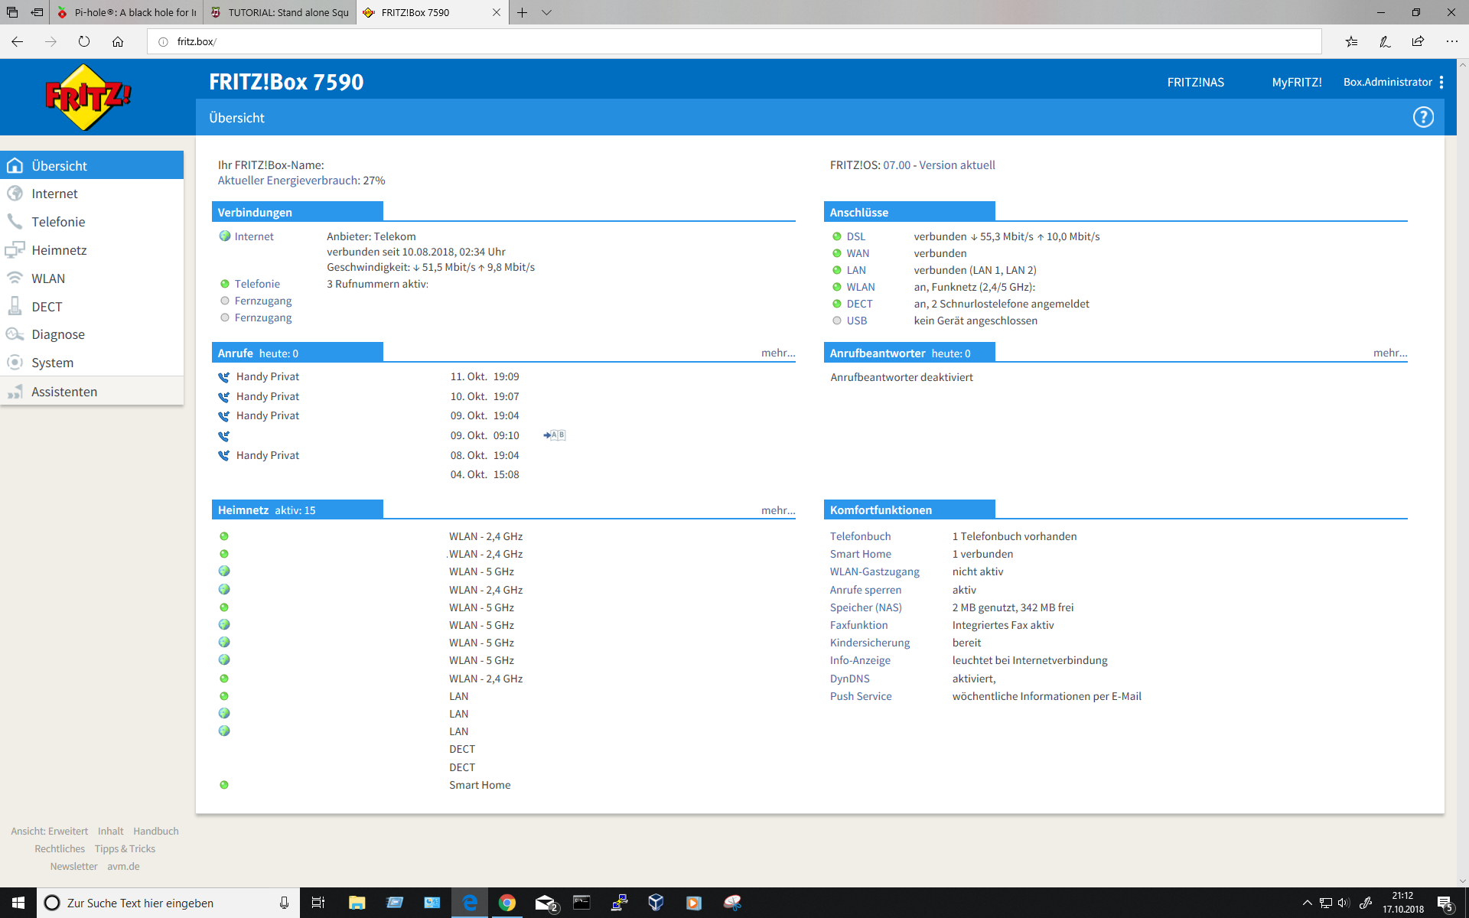The width and height of the screenshot is (1469, 918).
Task: Open the Windows Start menu
Action: click(18, 903)
